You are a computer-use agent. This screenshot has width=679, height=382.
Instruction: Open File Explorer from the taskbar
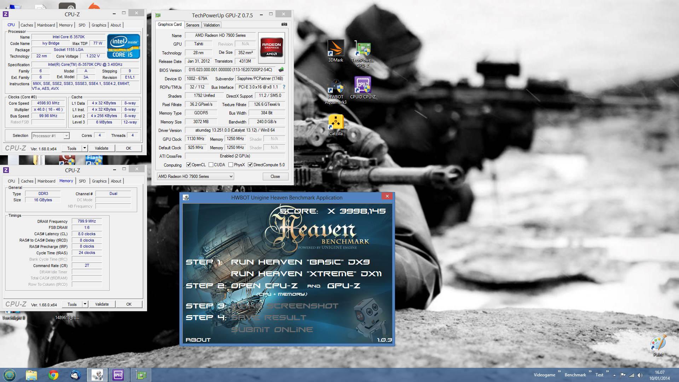click(x=31, y=375)
